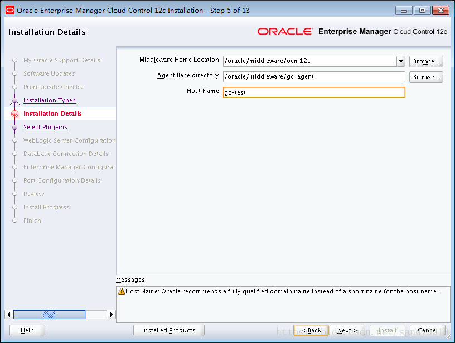This screenshot has width=455, height=343.
Task: Click Database Connection Details step
Action: coord(66,154)
